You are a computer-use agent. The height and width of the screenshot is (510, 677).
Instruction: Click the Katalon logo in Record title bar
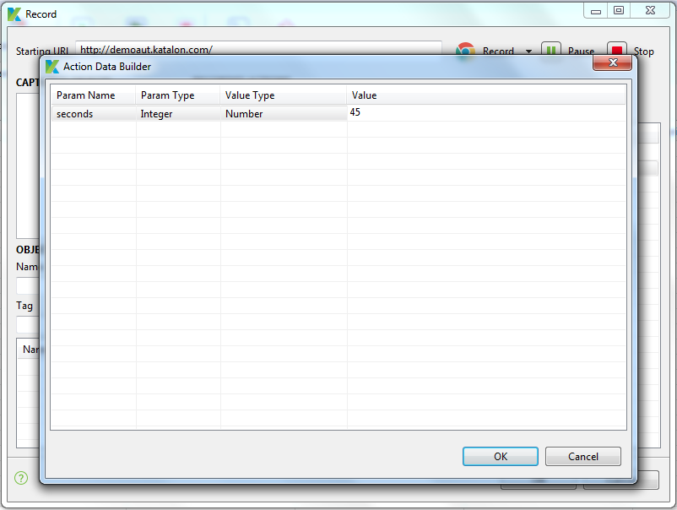pos(14,14)
